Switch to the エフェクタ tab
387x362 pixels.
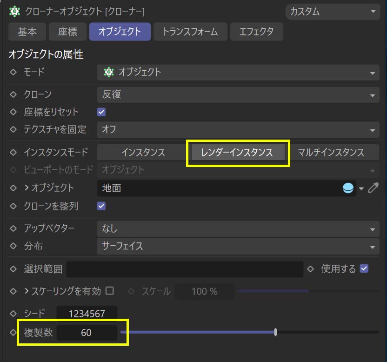[257, 32]
